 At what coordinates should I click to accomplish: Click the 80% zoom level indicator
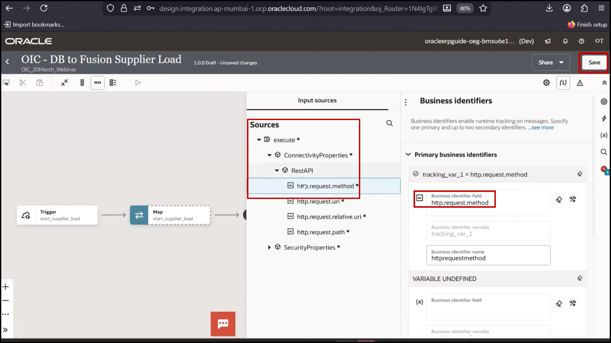point(465,9)
